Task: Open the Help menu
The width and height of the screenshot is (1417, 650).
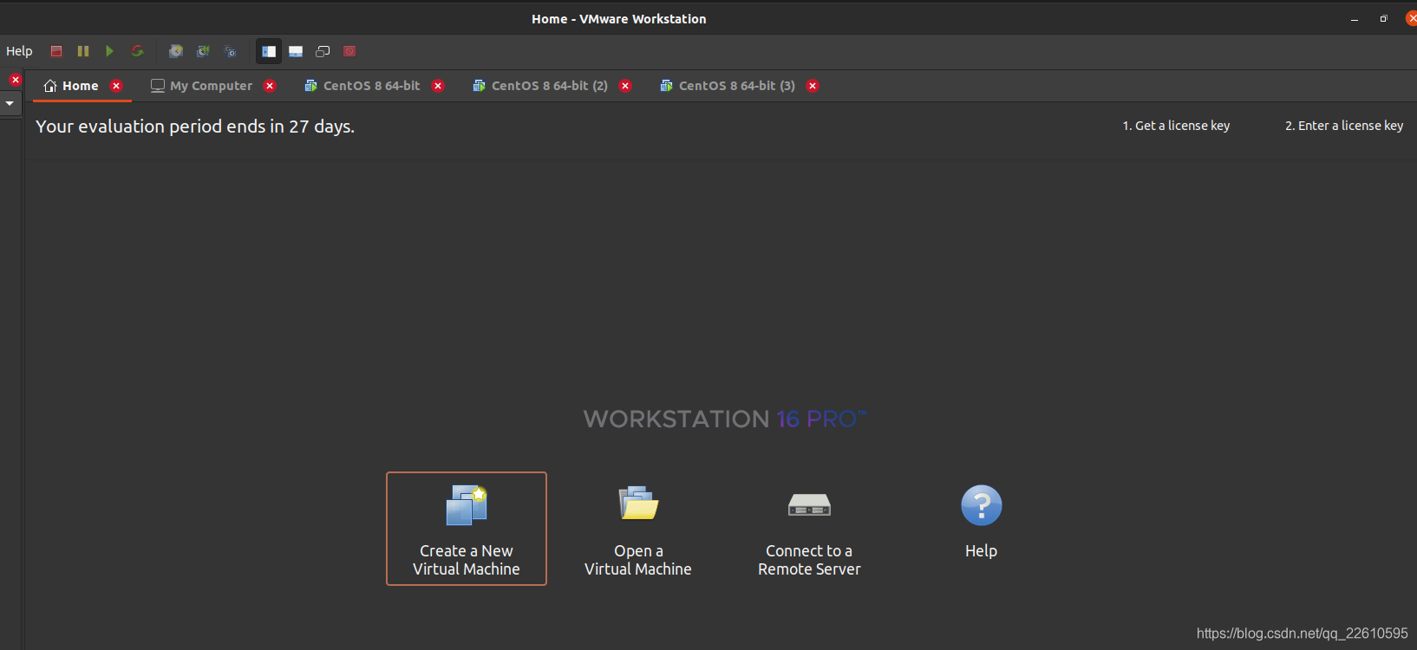Action: tap(19, 51)
